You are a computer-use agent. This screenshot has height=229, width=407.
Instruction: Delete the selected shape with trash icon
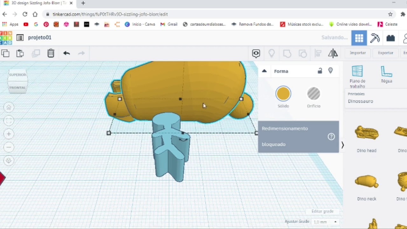(x=51, y=53)
